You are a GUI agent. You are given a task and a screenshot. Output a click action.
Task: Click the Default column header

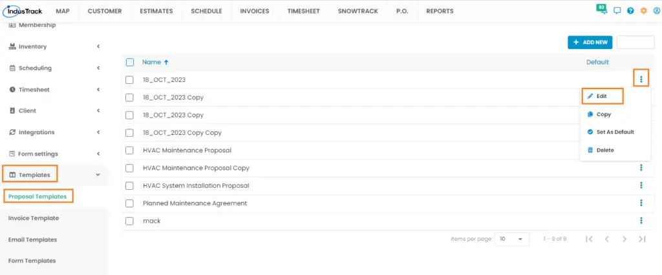point(597,62)
